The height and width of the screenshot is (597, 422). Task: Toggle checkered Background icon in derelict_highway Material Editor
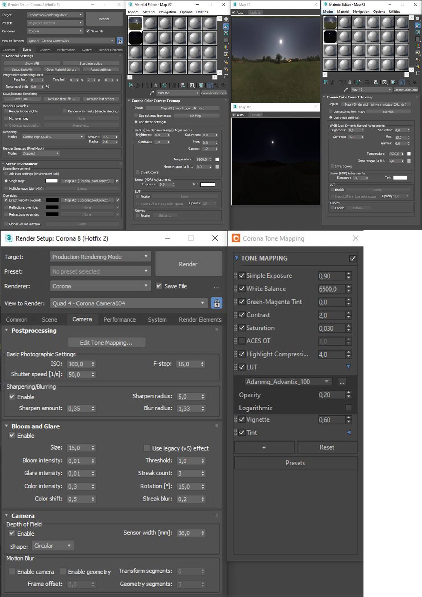418,32
